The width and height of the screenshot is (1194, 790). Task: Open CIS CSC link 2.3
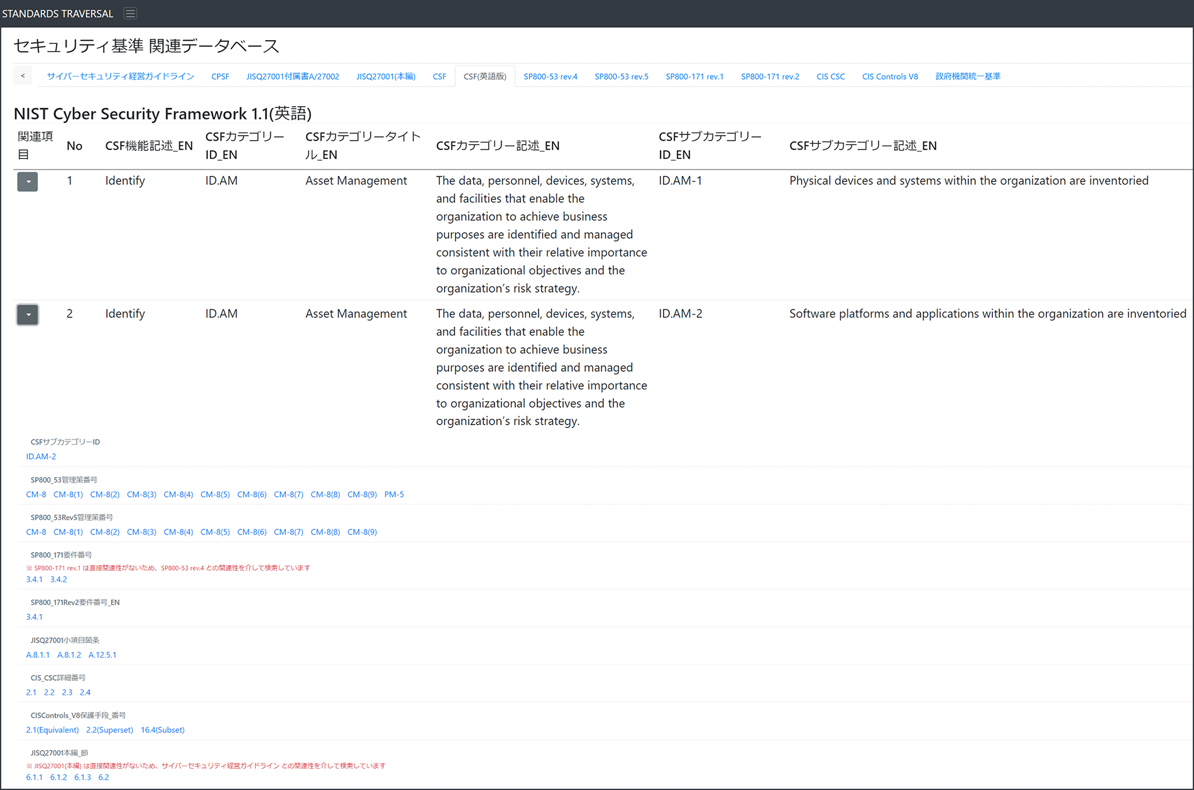click(x=67, y=692)
